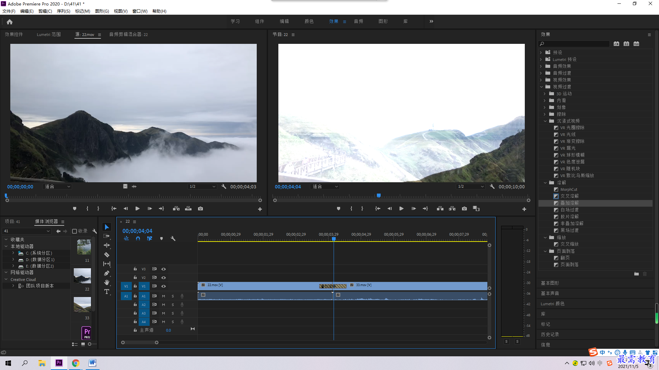Export frame from Source monitor camera icon
Image resolution: width=659 pixels, height=370 pixels.
[200, 209]
